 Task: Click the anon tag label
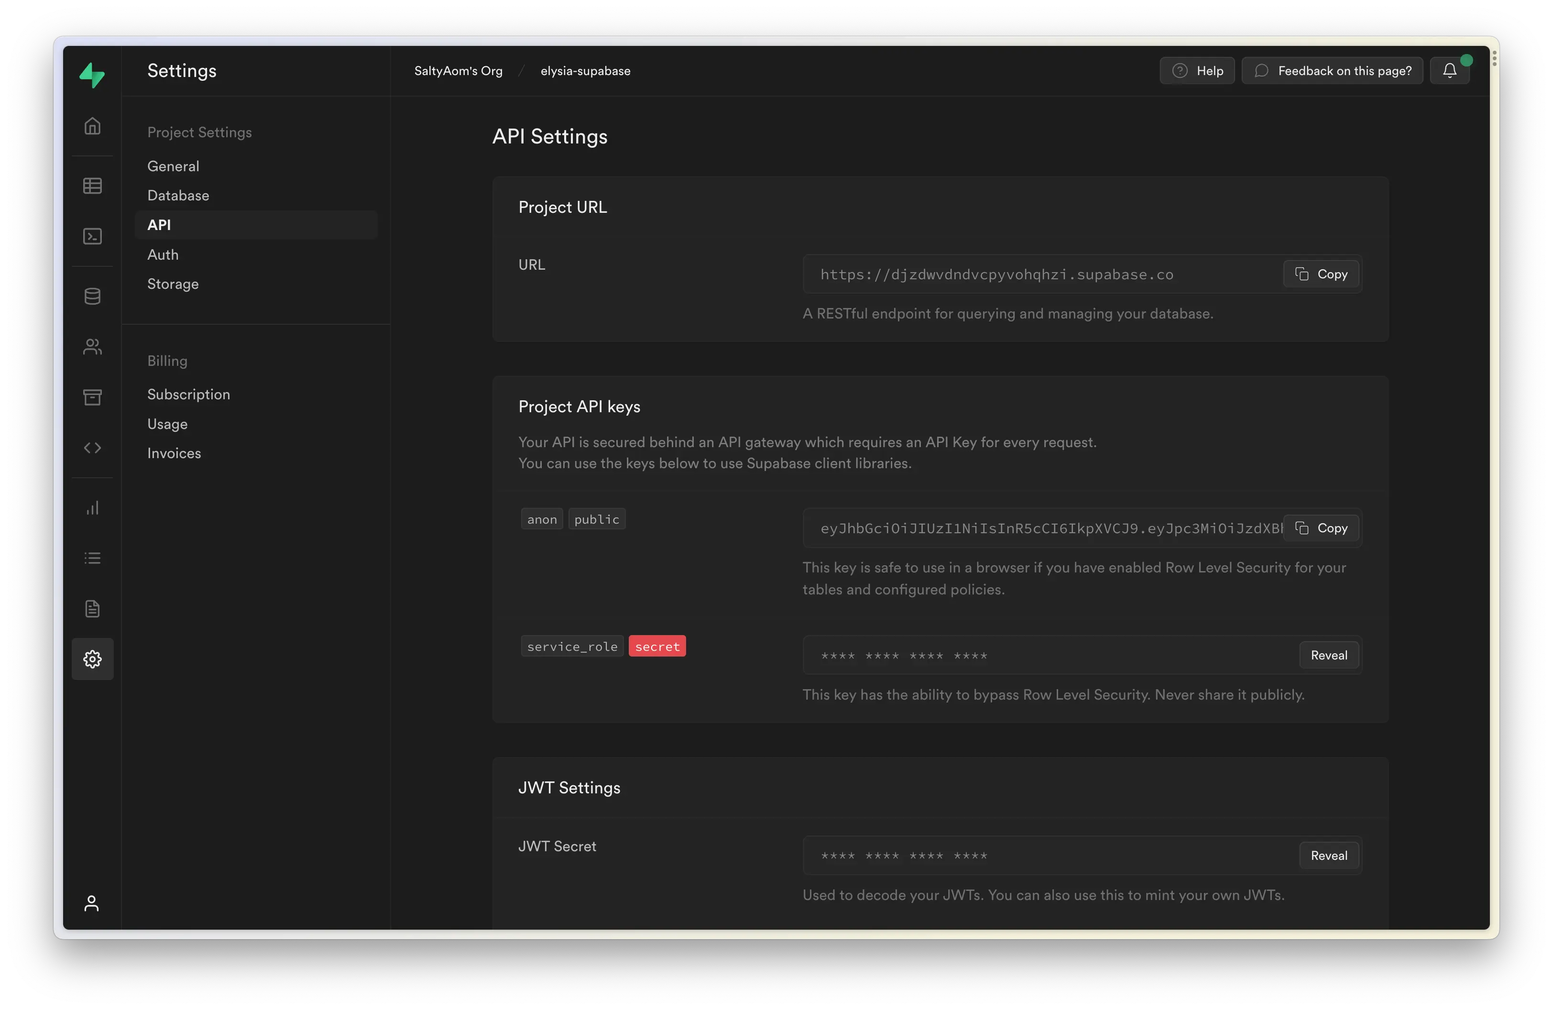click(542, 519)
